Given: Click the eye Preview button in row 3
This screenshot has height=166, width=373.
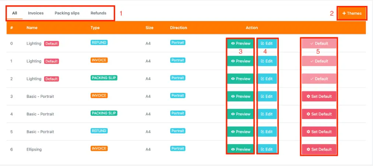Looking at the screenshot, I should [240, 96].
